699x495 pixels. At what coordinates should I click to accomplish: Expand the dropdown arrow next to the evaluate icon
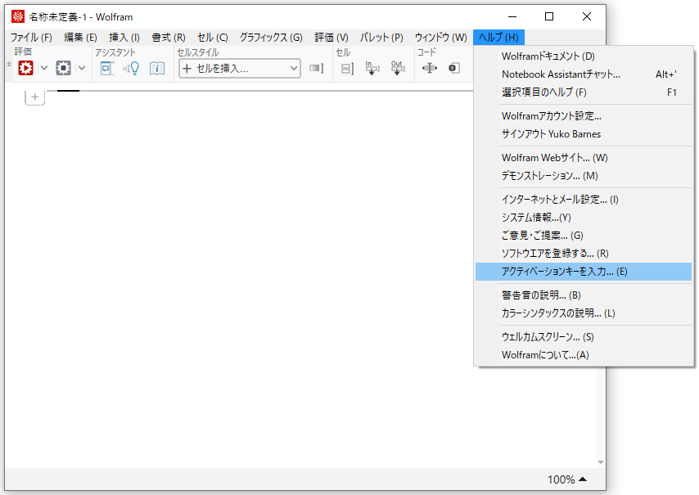43,68
